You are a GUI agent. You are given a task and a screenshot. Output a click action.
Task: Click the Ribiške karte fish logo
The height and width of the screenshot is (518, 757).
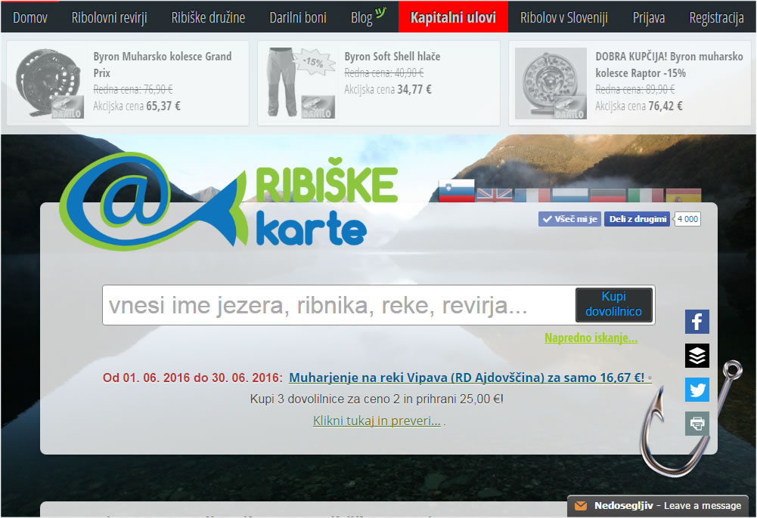[x=228, y=202]
